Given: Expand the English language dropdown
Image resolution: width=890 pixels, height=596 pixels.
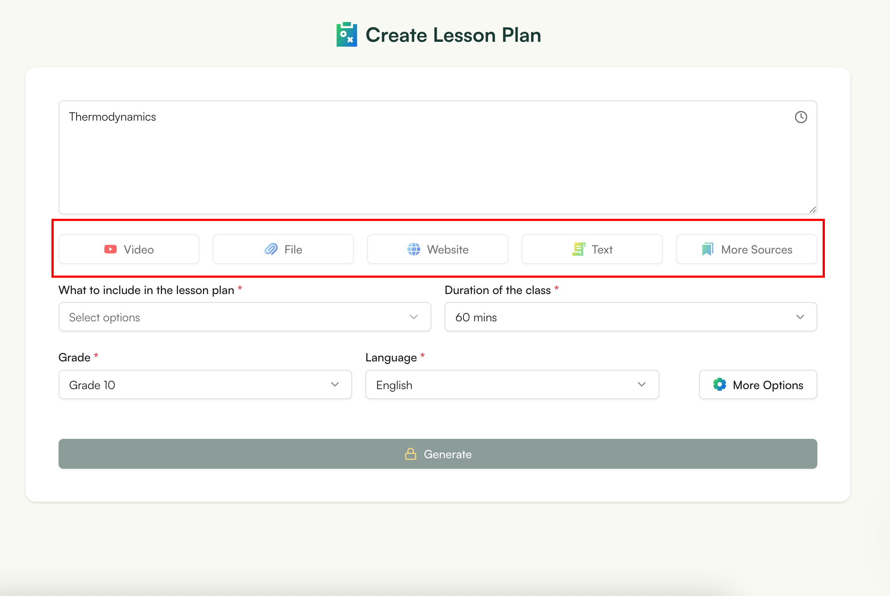Looking at the screenshot, I should (x=511, y=384).
